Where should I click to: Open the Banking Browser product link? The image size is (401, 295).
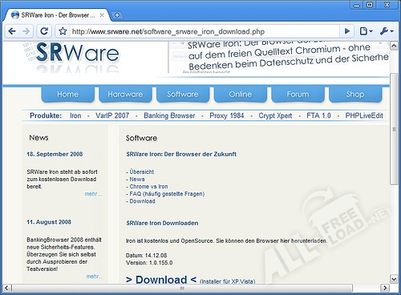(169, 115)
